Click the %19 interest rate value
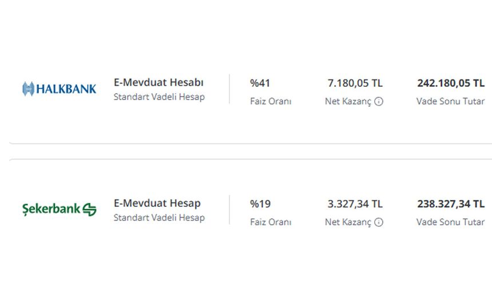The height and width of the screenshot is (288, 492). coord(260,204)
